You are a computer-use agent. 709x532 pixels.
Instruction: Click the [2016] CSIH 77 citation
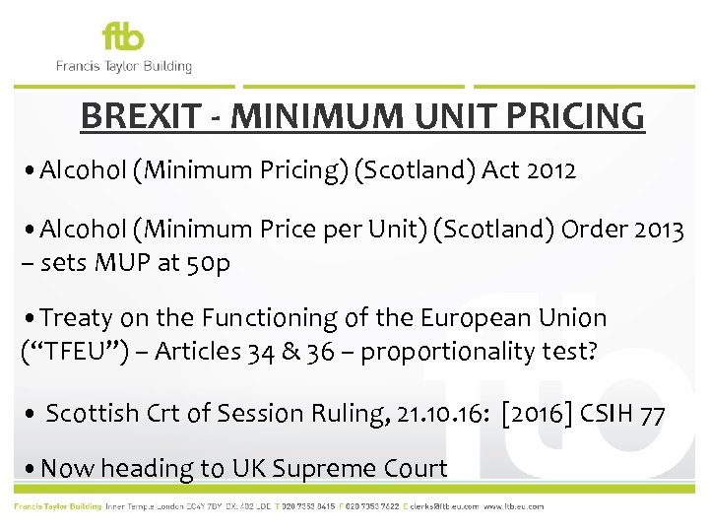583,415
